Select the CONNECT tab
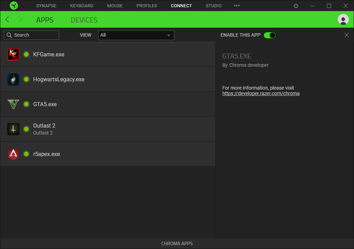The width and height of the screenshot is (354, 249). coord(181,6)
